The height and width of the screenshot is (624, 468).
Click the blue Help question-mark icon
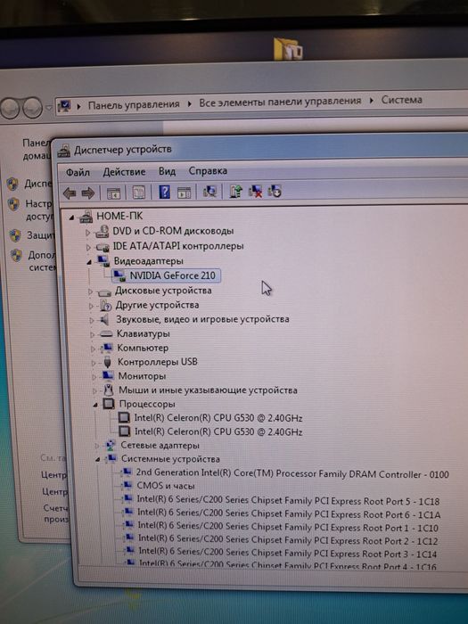[164, 192]
